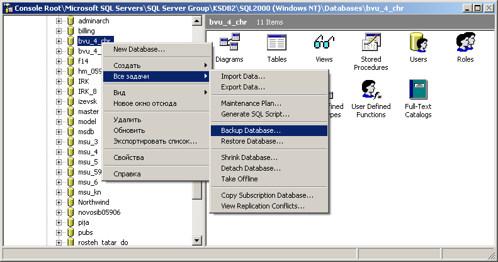
Task: Open the Вид submenu
Action: (156, 93)
